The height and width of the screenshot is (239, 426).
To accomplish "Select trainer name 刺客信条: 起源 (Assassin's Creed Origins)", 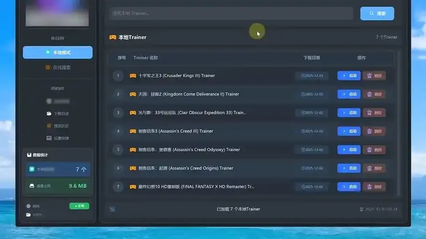I will click(186, 168).
